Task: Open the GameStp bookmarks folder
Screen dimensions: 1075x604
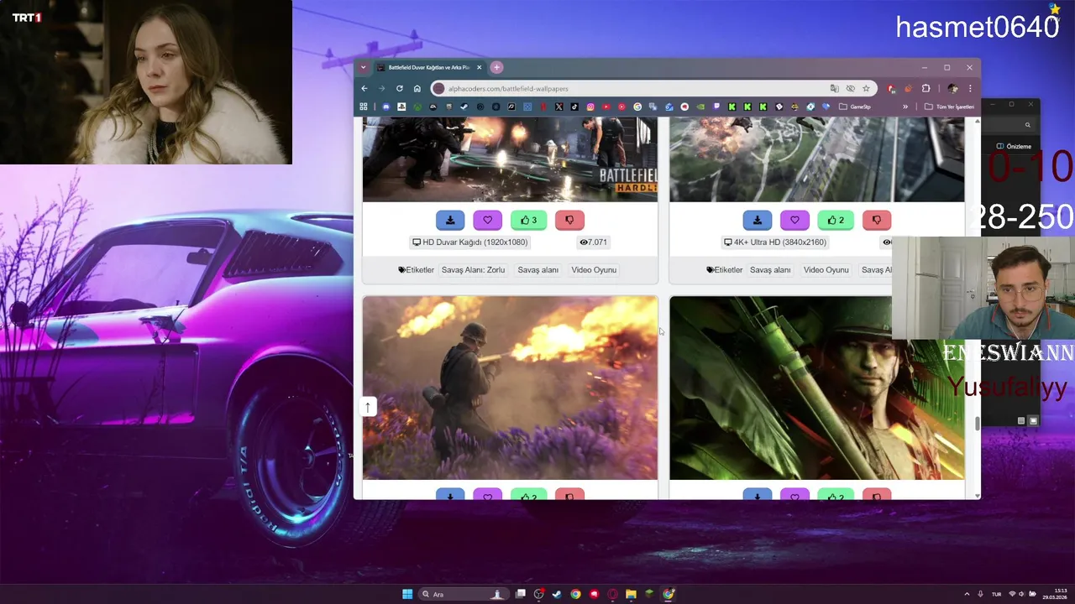Action: (855, 107)
